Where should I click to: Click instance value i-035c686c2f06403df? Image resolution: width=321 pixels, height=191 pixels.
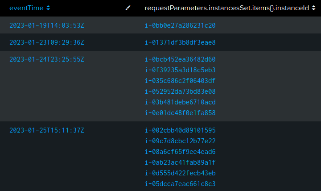coord(180,81)
